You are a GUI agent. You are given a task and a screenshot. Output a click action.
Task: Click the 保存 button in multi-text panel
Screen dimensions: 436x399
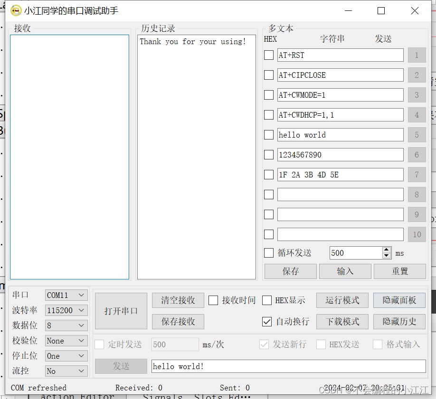[291, 271]
